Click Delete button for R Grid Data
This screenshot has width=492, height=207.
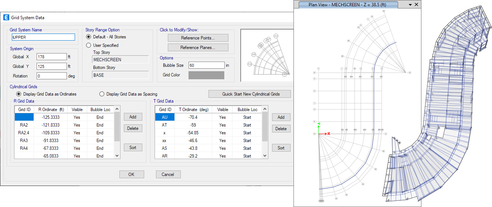[133, 128]
